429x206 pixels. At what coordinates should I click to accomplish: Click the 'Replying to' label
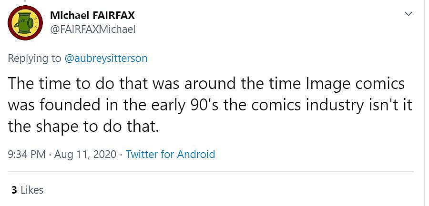(x=35, y=59)
